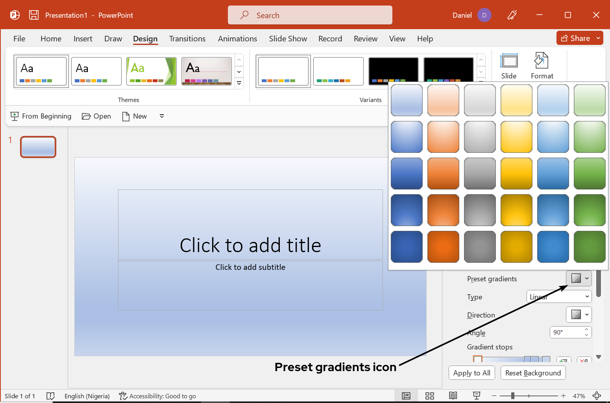Switch to Reading View in status bar
This screenshot has width=610, height=403.
point(453,396)
